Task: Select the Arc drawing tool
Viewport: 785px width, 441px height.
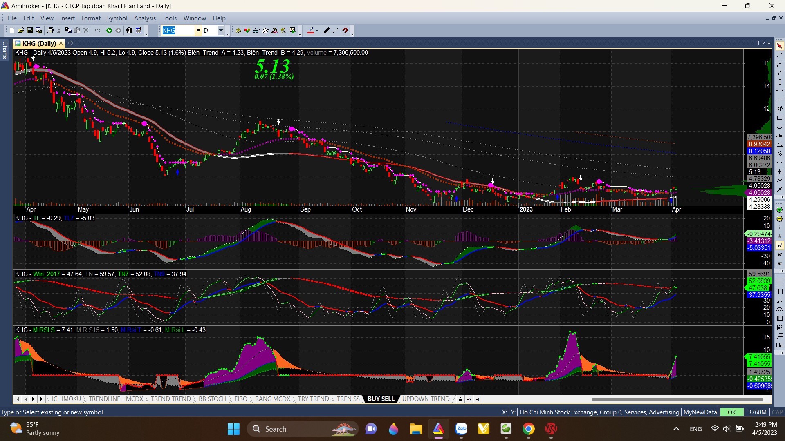Action: (x=779, y=163)
